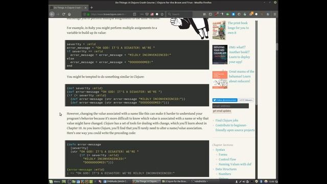Click the system tray user icon
327x184 pixels.
[x=237, y=181]
